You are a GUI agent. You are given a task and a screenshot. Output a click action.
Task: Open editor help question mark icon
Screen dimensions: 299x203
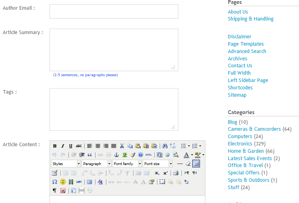click(x=140, y=155)
